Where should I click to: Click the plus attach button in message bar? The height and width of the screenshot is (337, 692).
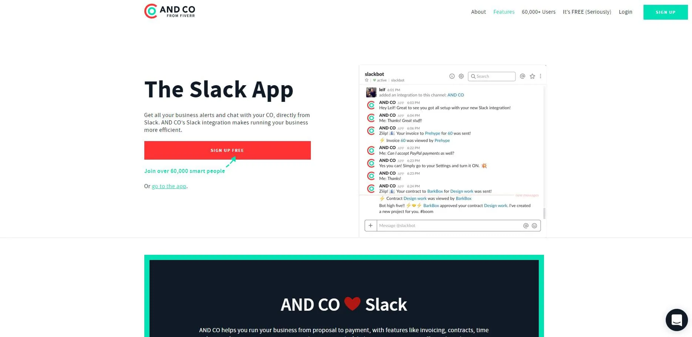[x=370, y=226]
